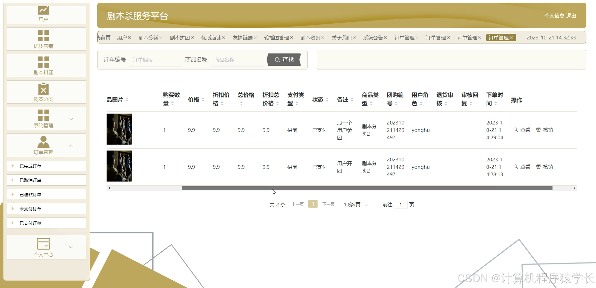Sort by 商品类型 column arrows
This screenshot has height=288, width=596.
[x=371, y=103]
